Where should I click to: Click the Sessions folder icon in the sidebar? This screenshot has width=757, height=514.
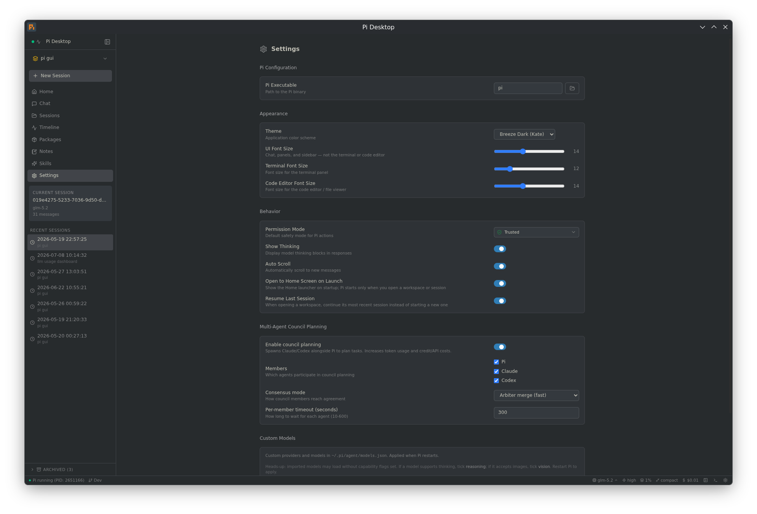tap(34, 116)
